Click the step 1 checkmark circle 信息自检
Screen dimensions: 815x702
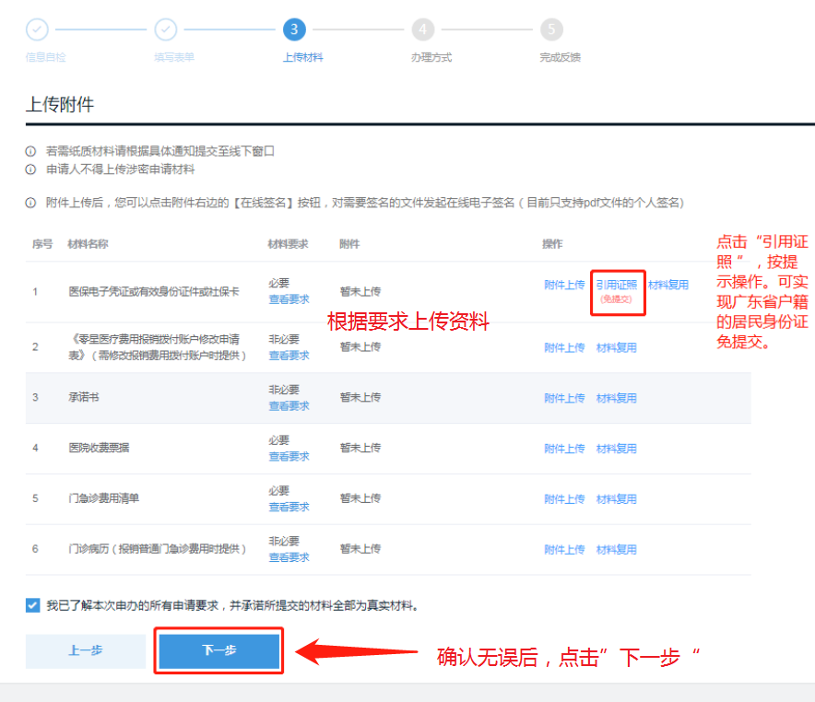tap(37, 30)
